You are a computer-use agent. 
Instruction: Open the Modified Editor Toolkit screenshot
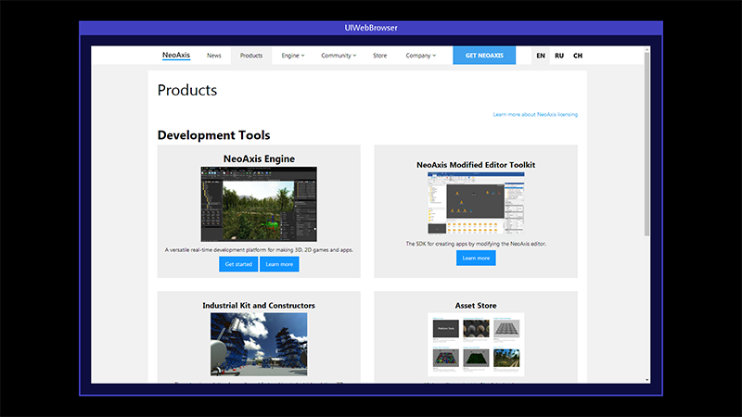tap(476, 204)
